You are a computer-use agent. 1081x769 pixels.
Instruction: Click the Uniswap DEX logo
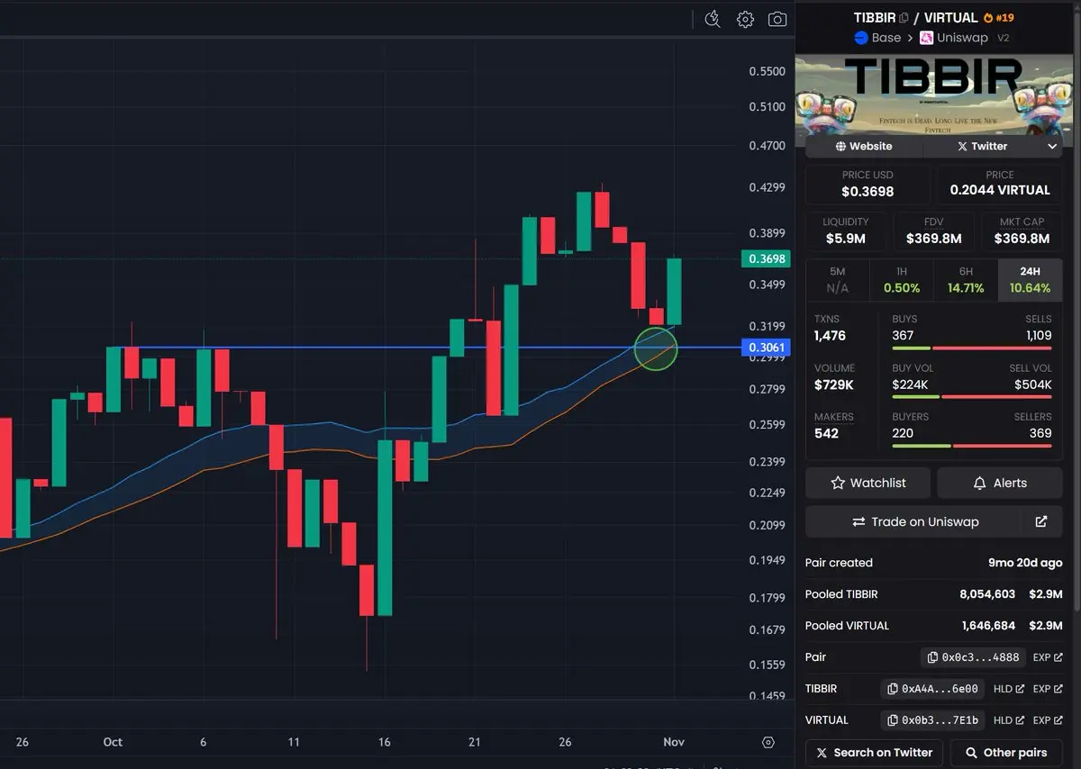point(926,38)
